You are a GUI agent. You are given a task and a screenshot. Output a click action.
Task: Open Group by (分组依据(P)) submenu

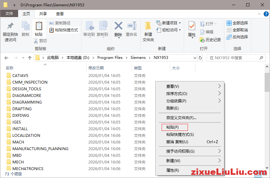(x=190, y=101)
